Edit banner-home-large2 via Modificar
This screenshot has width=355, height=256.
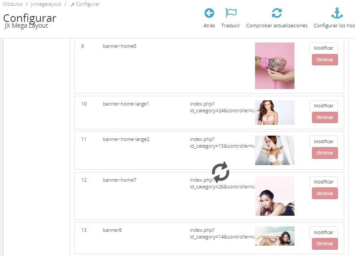coord(324,141)
